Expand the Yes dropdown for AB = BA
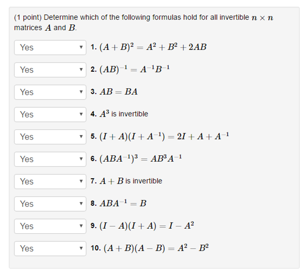This screenshot has height=279, width=307. coord(50,92)
